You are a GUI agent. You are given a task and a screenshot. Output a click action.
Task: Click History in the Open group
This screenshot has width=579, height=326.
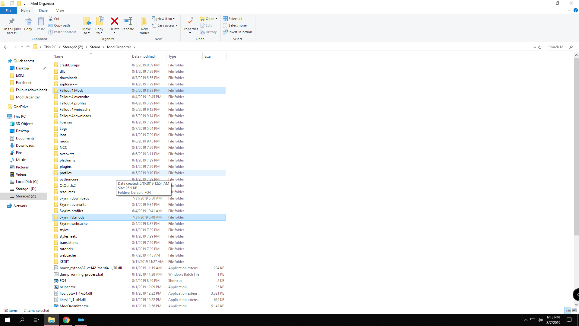208,32
